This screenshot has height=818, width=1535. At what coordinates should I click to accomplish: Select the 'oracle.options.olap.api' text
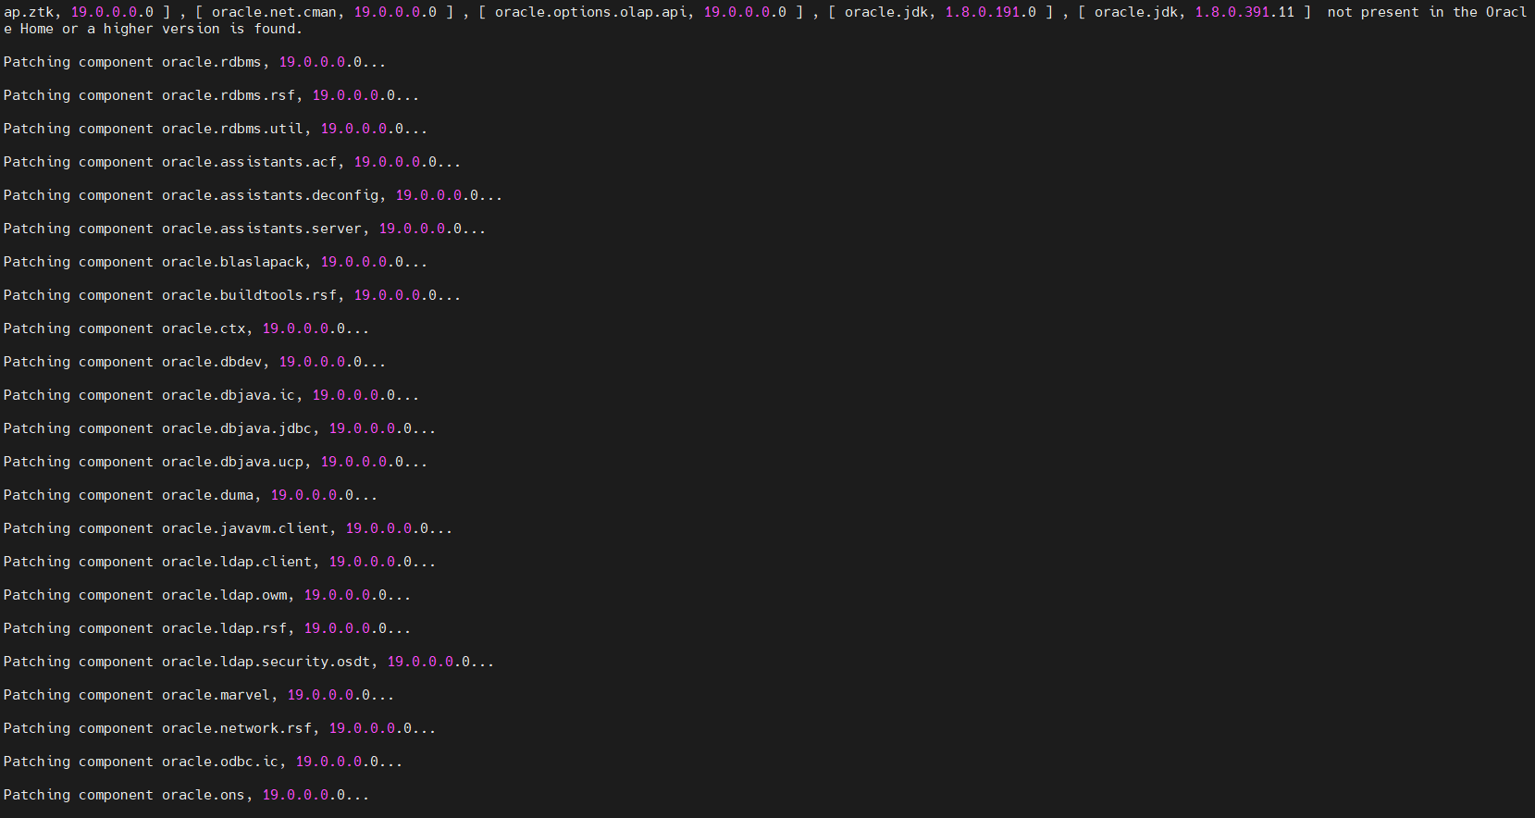pos(590,12)
